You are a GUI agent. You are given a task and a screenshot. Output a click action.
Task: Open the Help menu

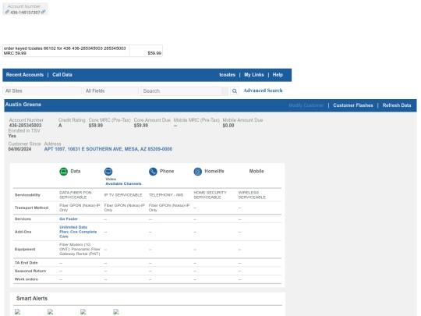point(278,75)
